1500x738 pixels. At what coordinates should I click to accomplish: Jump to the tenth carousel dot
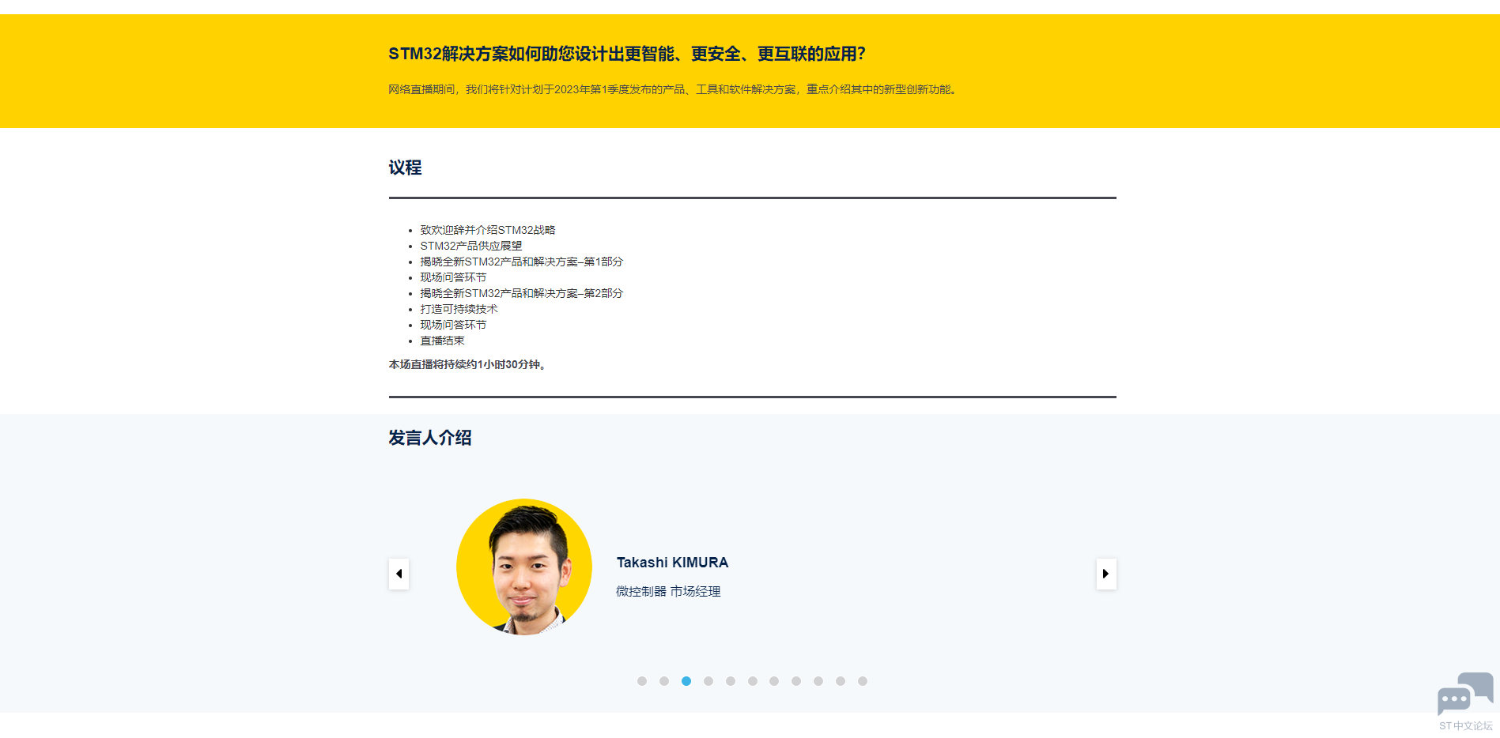(841, 681)
